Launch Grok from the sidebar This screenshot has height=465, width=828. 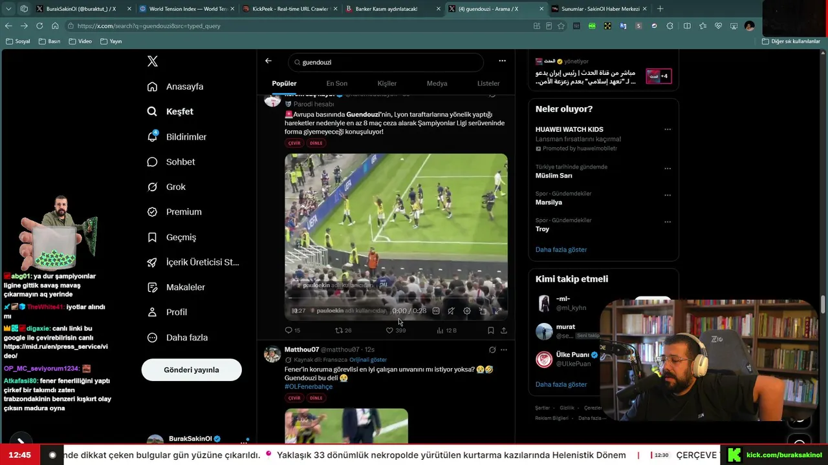pos(166,187)
